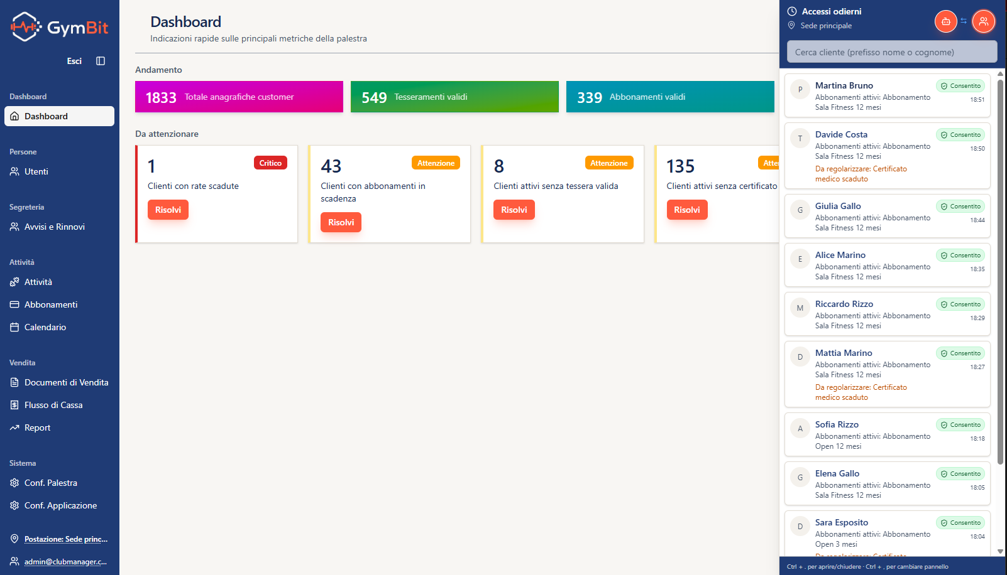Click the GymBit logo
The width and height of the screenshot is (1007, 575).
pos(60,27)
